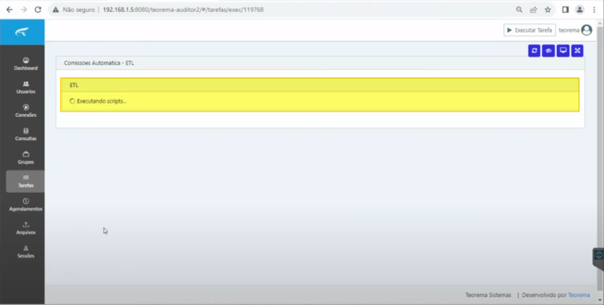The image size is (604, 305).
Task: Follow the Teorema footer link
Action: 579,295
